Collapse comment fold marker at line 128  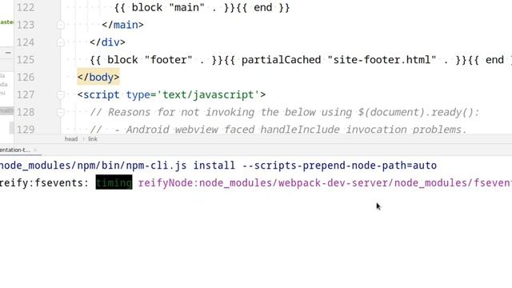pos(61,112)
